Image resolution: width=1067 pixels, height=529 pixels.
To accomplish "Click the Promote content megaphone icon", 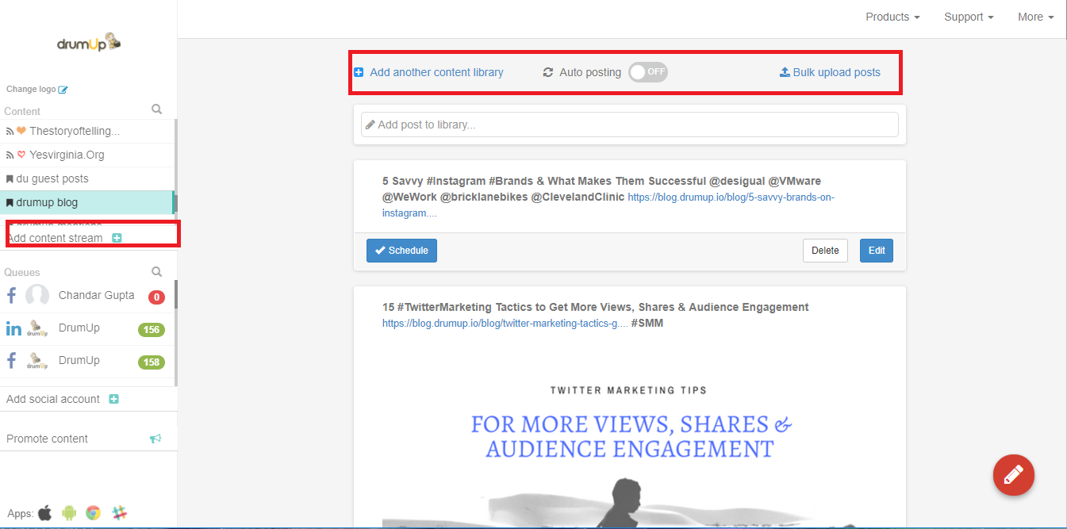I will tap(155, 439).
